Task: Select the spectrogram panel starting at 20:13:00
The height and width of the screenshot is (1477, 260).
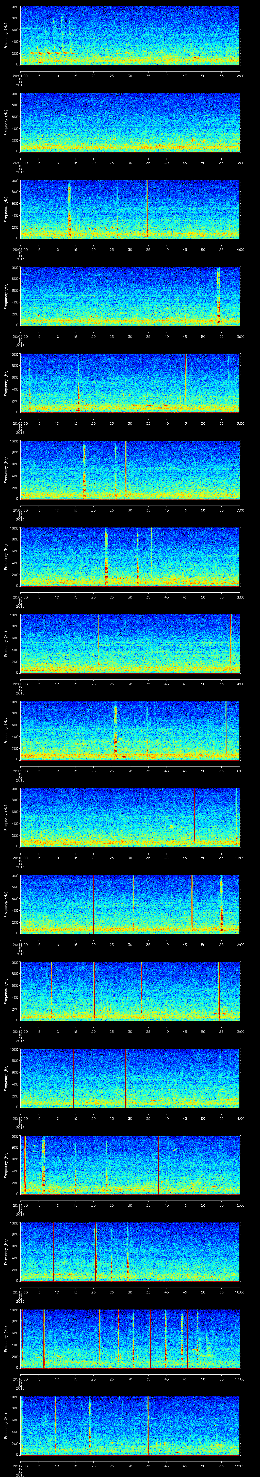Action: (130, 1077)
